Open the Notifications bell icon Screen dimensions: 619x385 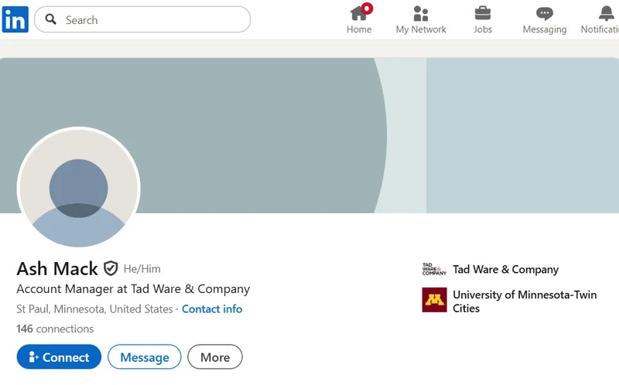(x=607, y=13)
